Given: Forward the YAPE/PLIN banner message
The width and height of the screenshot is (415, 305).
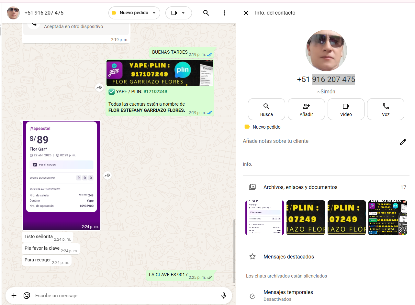Looking at the screenshot, I should pos(99,87).
